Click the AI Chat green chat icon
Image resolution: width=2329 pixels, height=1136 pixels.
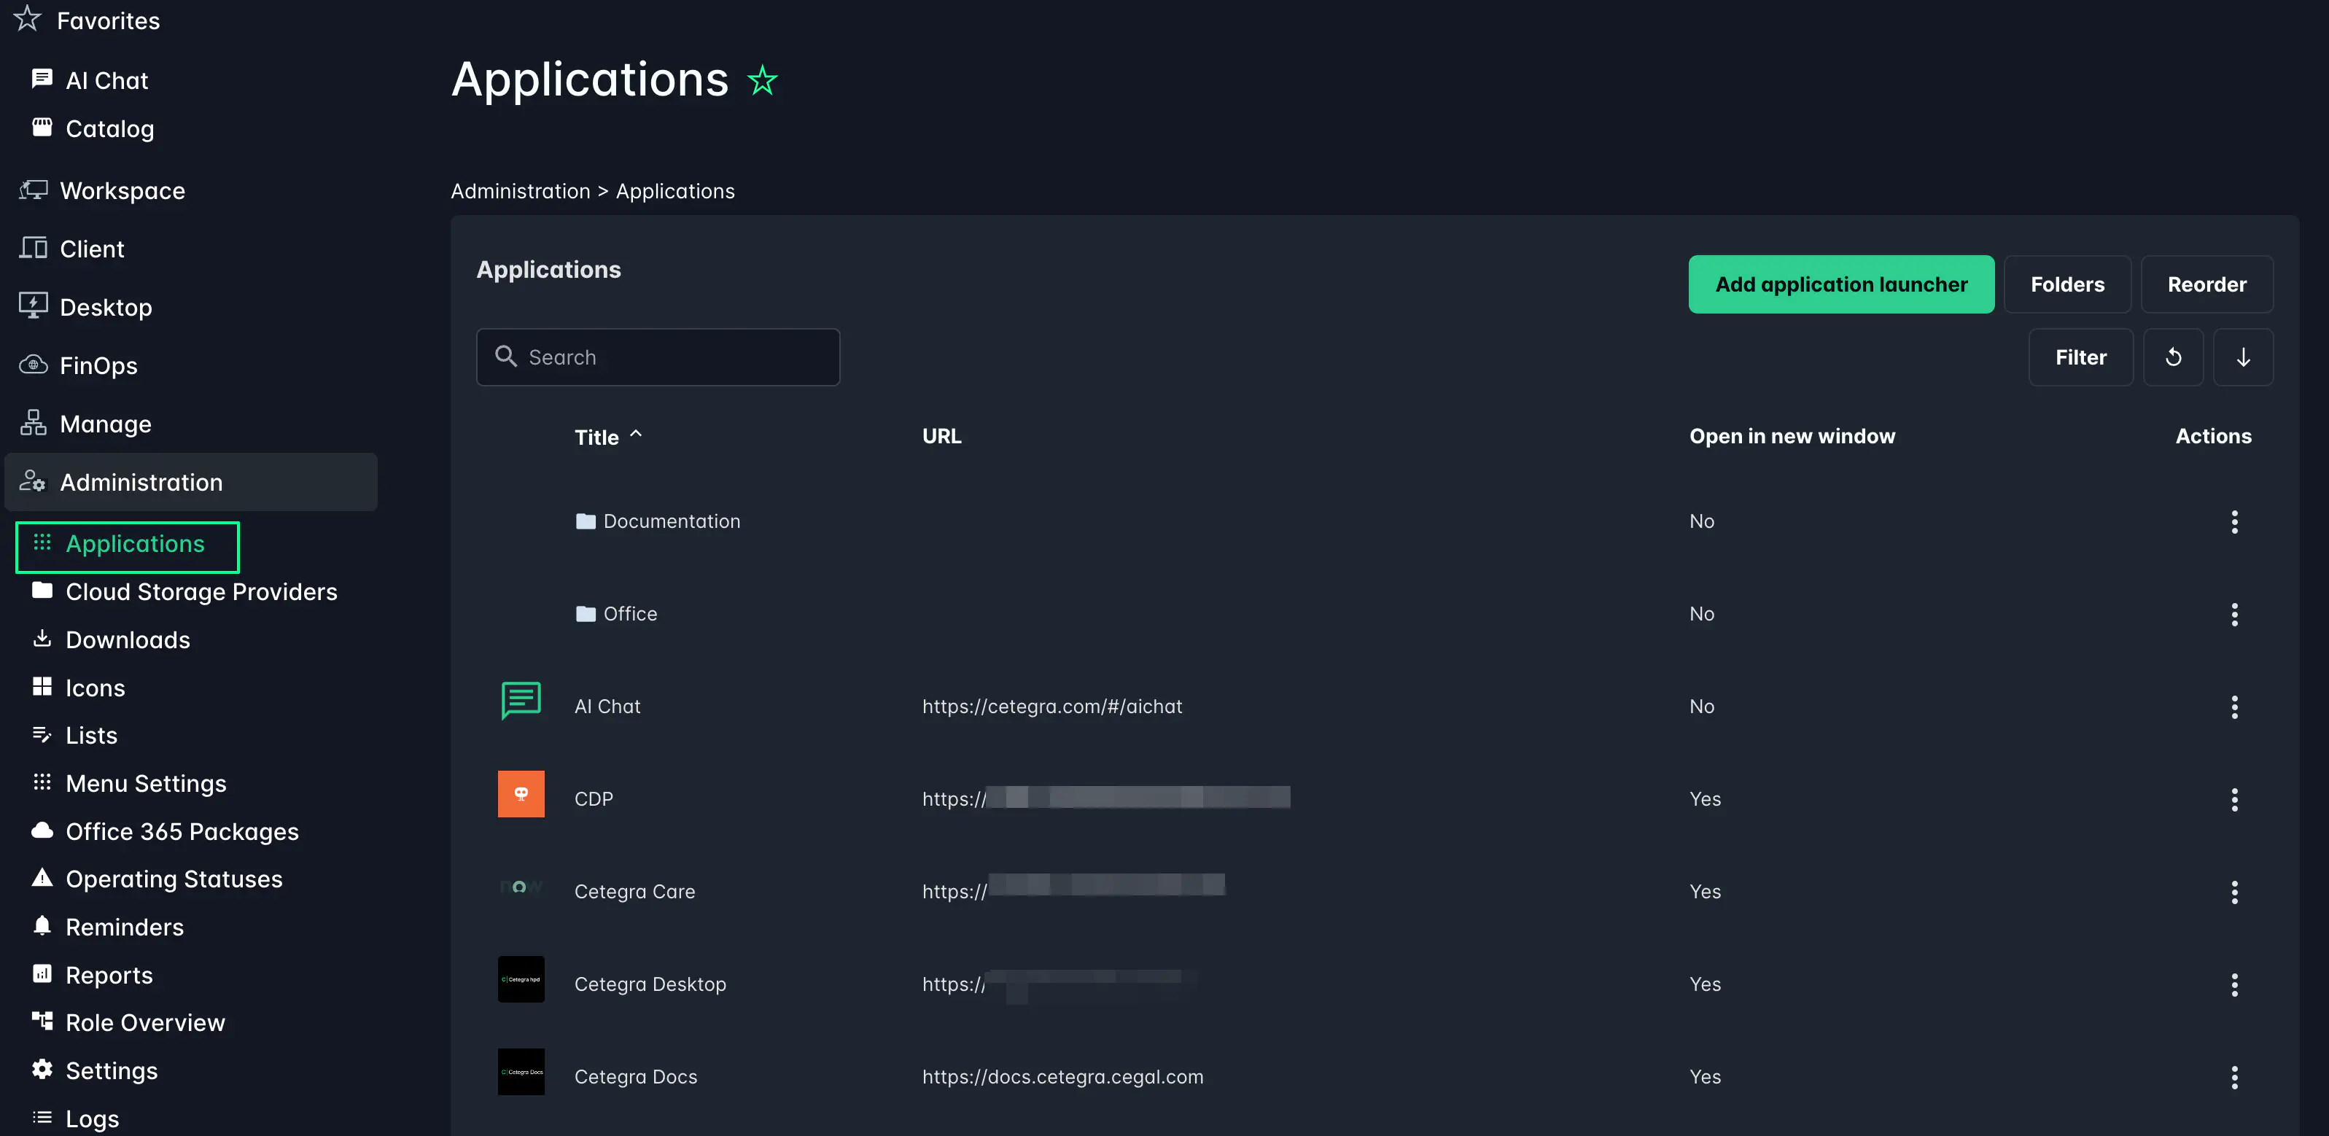tap(521, 701)
